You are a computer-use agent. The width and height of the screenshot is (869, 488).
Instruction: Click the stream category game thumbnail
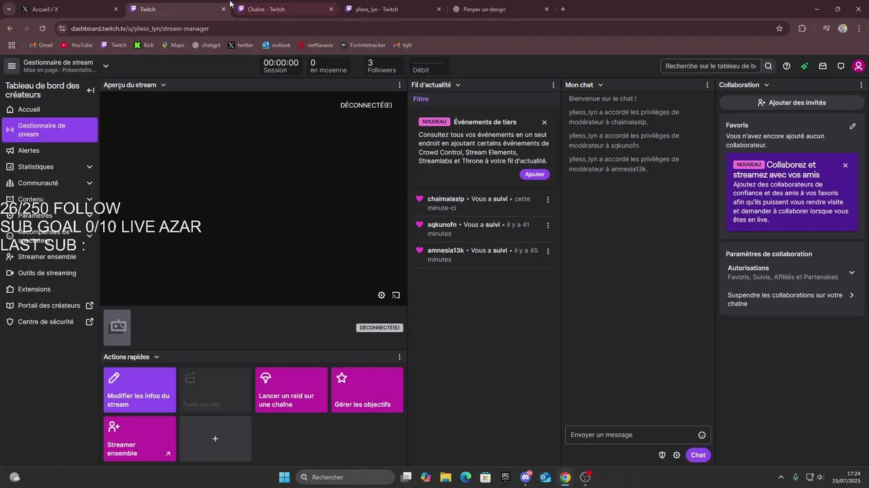(x=117, y=327)
